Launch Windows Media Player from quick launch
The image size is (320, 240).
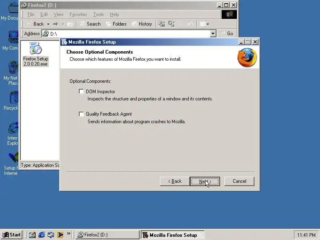tap(60, 235)
